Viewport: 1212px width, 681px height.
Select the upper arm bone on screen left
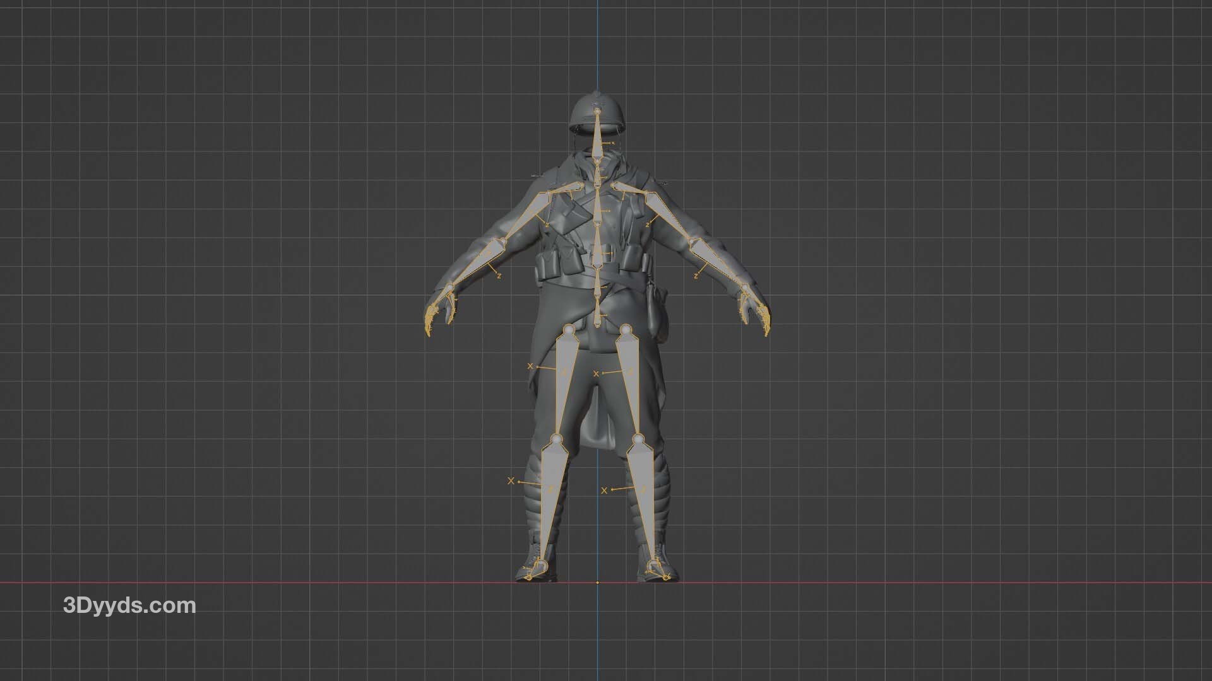point(528,212)
